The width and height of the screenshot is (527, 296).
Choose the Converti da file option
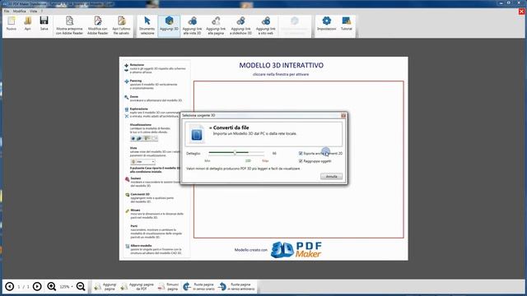coord(263,134)
